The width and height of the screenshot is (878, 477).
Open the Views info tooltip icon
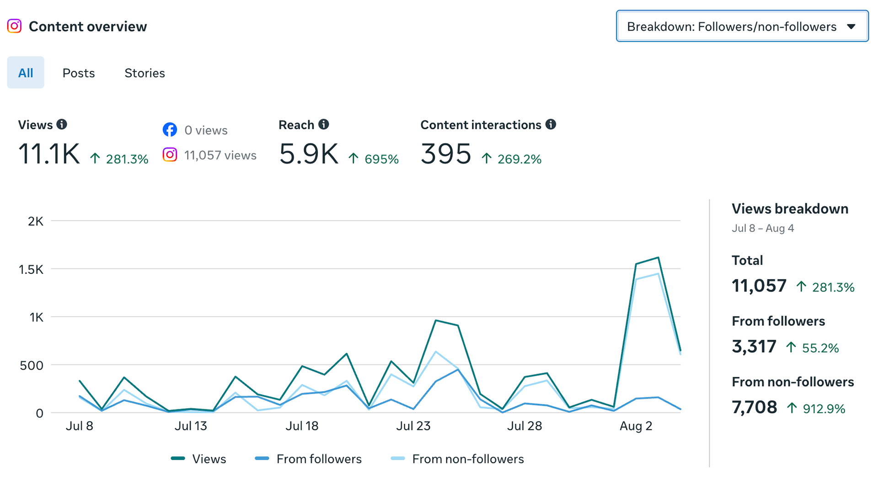tap(62, 124)
